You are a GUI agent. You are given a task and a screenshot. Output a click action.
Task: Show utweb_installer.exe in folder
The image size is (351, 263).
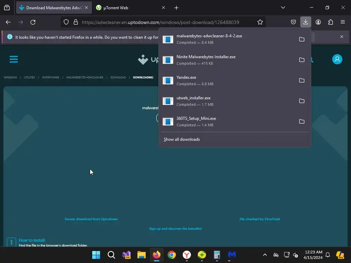tap(302, 101)
